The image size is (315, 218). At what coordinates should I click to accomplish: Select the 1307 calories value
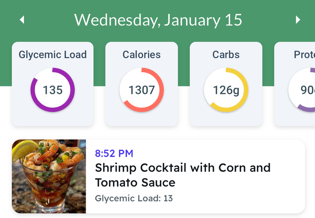(x=142, y=90)
